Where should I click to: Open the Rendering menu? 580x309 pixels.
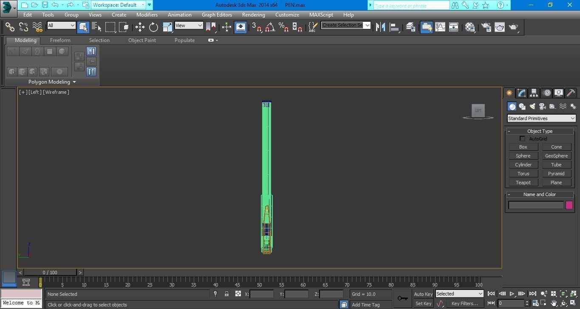253,14
